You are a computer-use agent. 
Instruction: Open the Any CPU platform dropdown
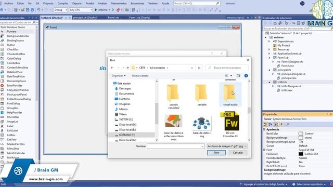[81, 10]
